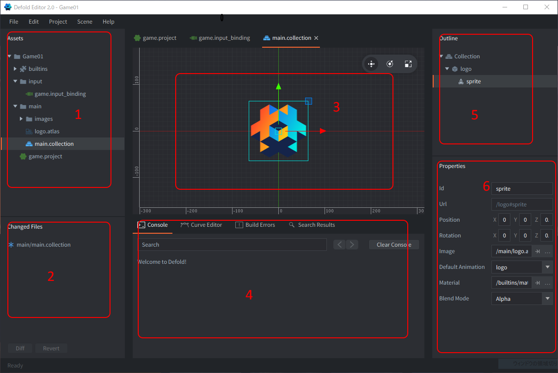Click the Clear Console button

(394, 244)
